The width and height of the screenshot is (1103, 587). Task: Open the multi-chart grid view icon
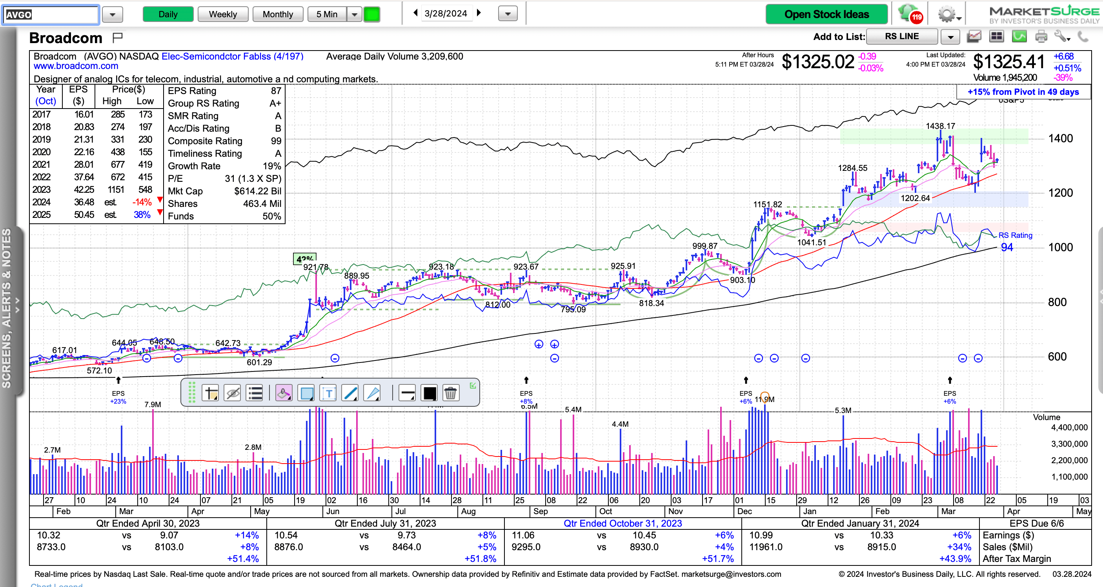click(x=996, y=37)
